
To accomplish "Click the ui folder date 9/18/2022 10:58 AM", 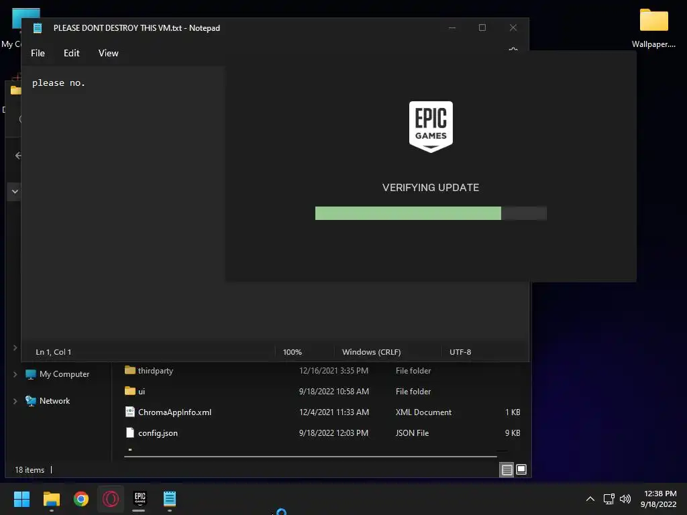I will click(x=334, y=391).
